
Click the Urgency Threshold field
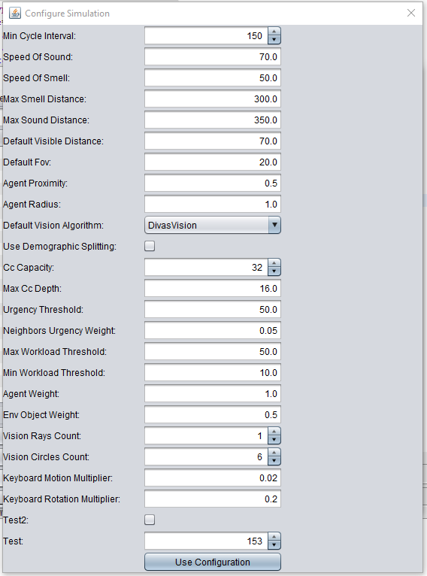click(x=213, y=310)
